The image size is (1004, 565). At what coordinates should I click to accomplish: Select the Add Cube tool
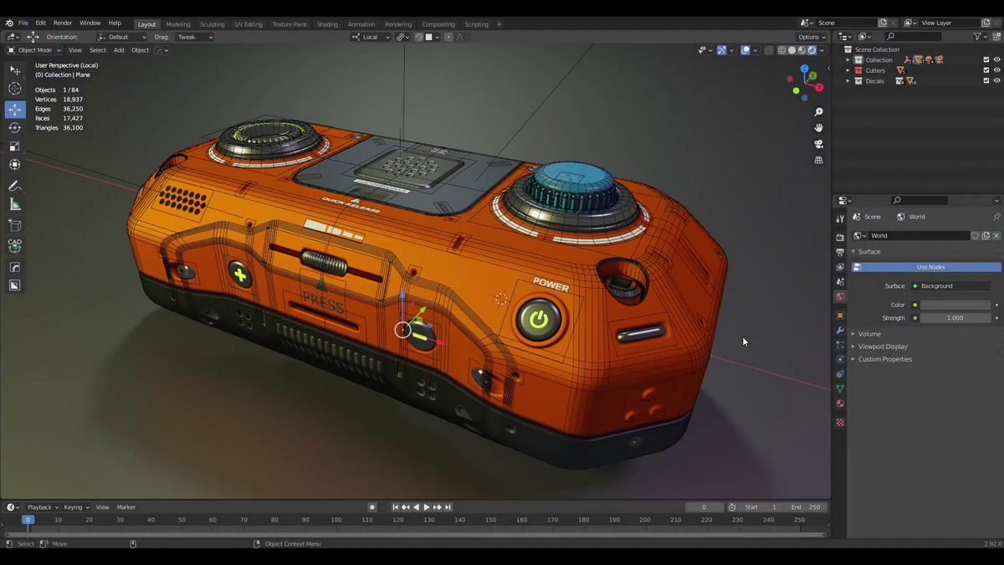pyautogui.click(x=15, y=225)
